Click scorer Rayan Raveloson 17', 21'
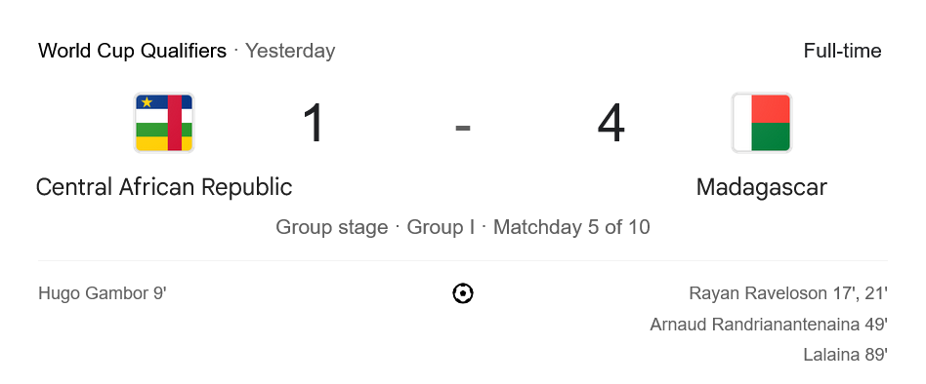This screenshot has height=384, width=926. 788,293
